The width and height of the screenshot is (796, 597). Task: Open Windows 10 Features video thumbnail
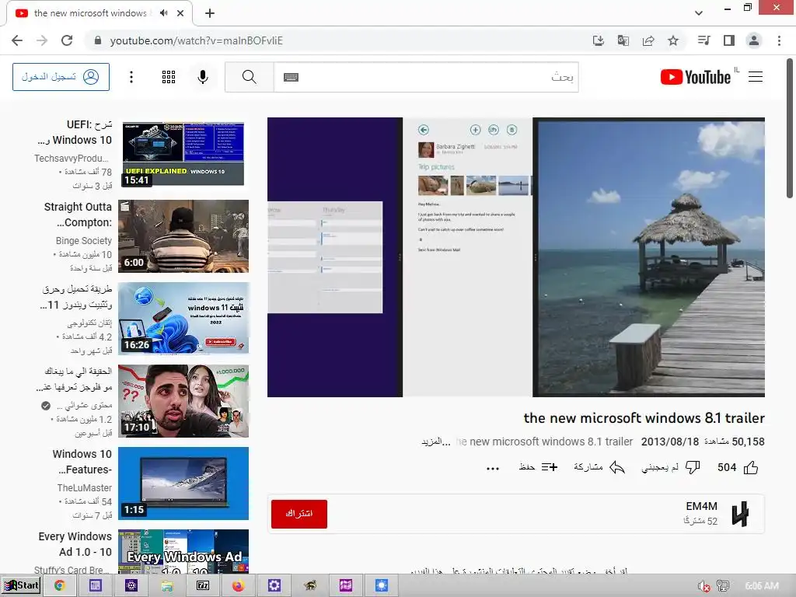[183, 484]
